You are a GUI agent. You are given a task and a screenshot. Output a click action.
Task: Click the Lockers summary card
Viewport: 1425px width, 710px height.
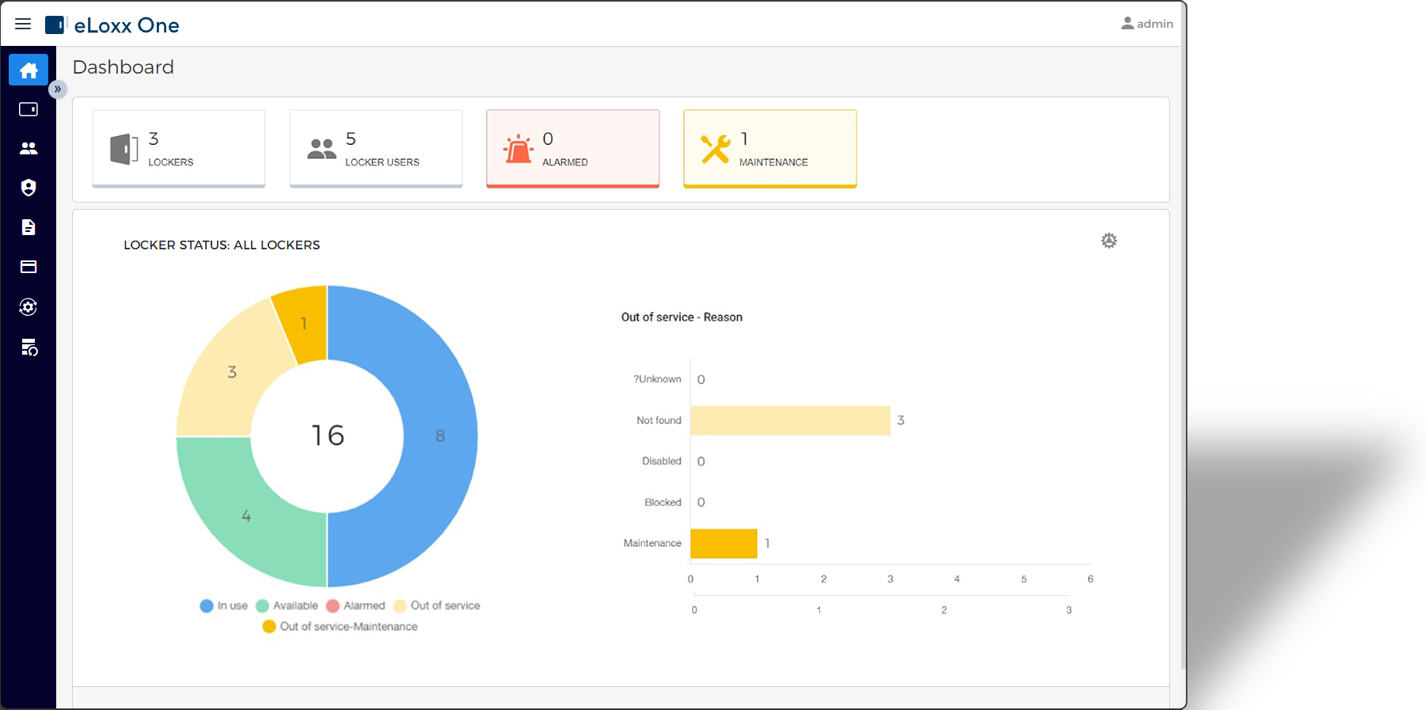(x=179, y=148)
